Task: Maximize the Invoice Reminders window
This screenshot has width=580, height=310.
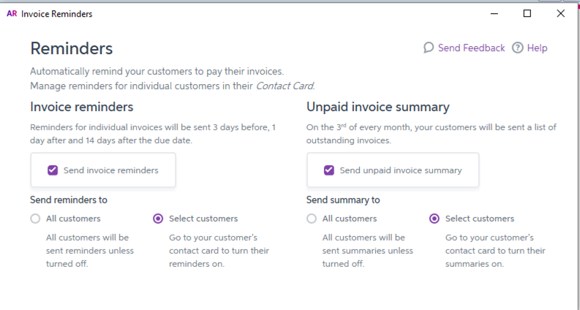Action: [527, 14]
